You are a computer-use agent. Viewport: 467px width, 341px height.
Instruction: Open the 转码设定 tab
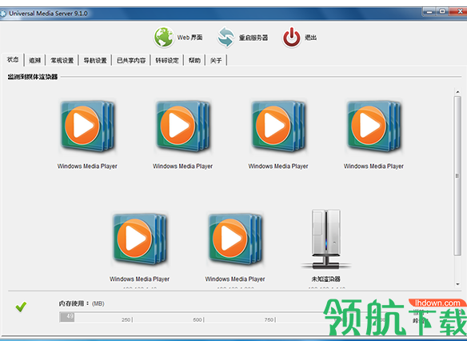[167, 60]
